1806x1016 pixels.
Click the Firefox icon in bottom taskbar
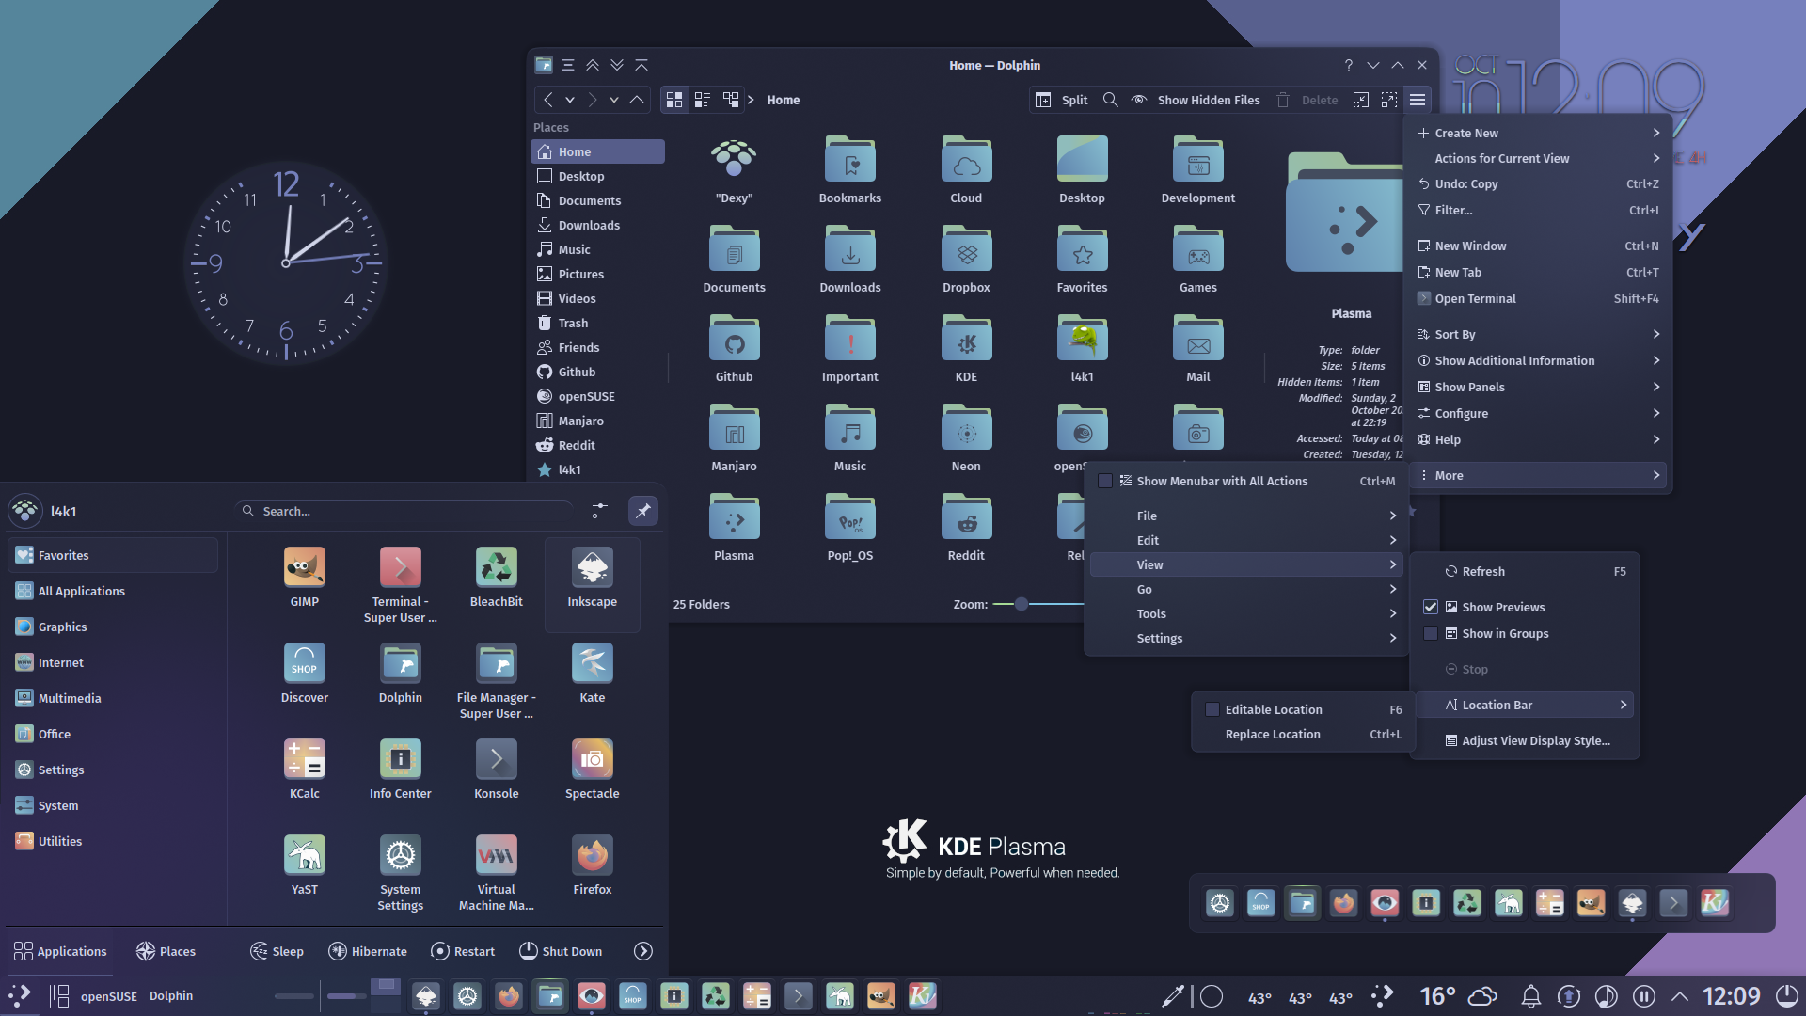(509, 996)
